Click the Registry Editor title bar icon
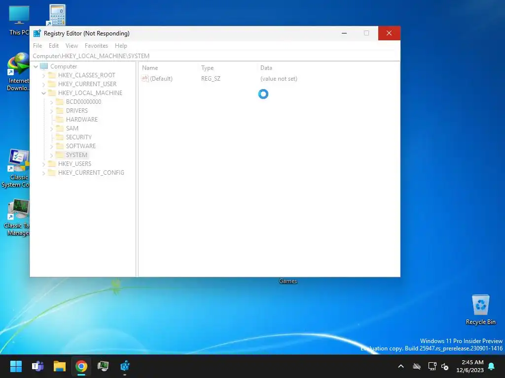The height and width of the screenshot is (378, 505). (37, 33)
